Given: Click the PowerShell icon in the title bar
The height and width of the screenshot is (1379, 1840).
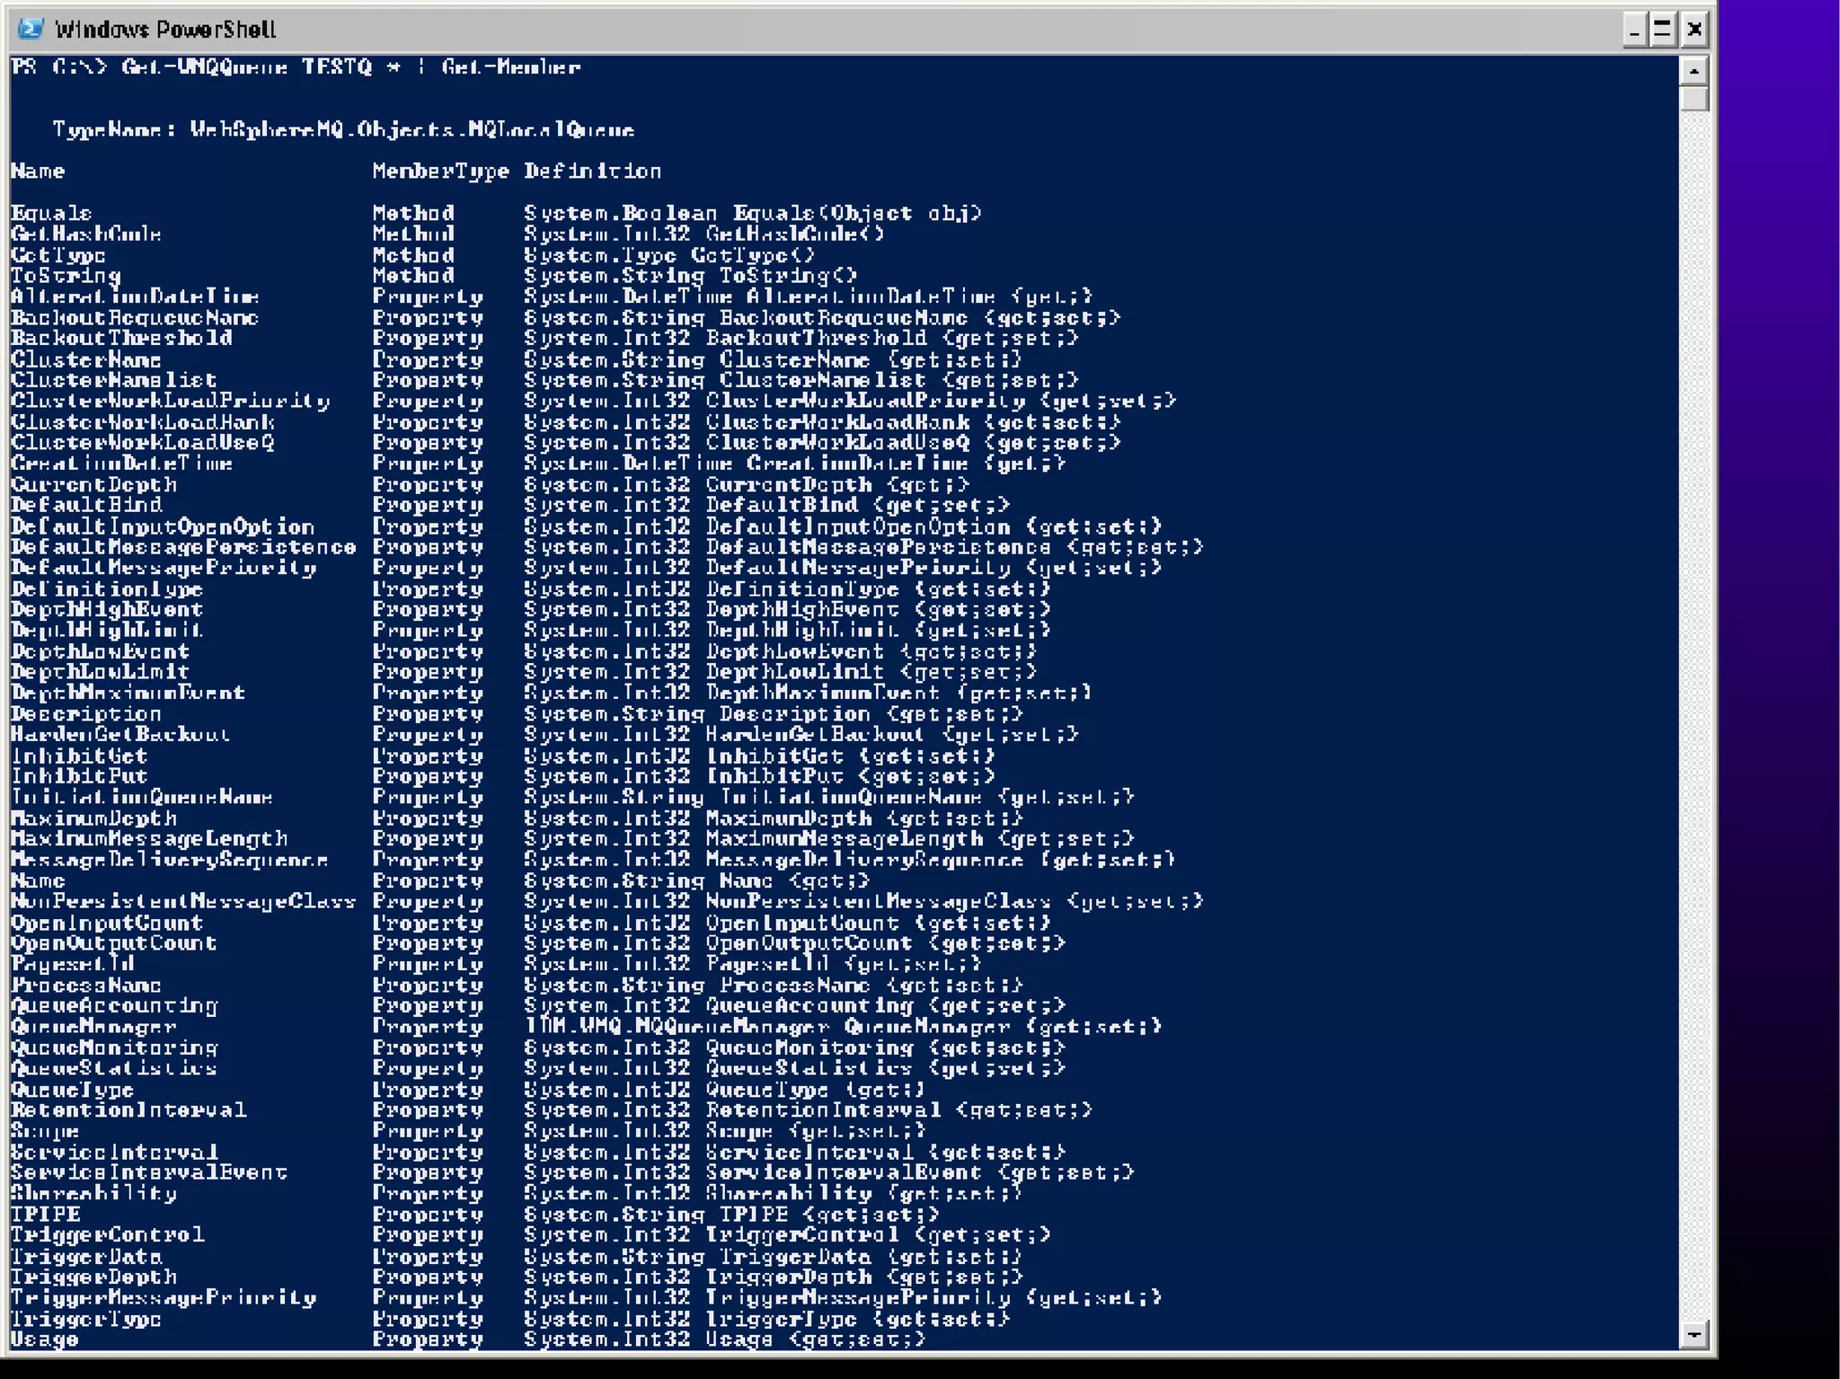Looking at the screenshot, I should [x=31, y=29].
